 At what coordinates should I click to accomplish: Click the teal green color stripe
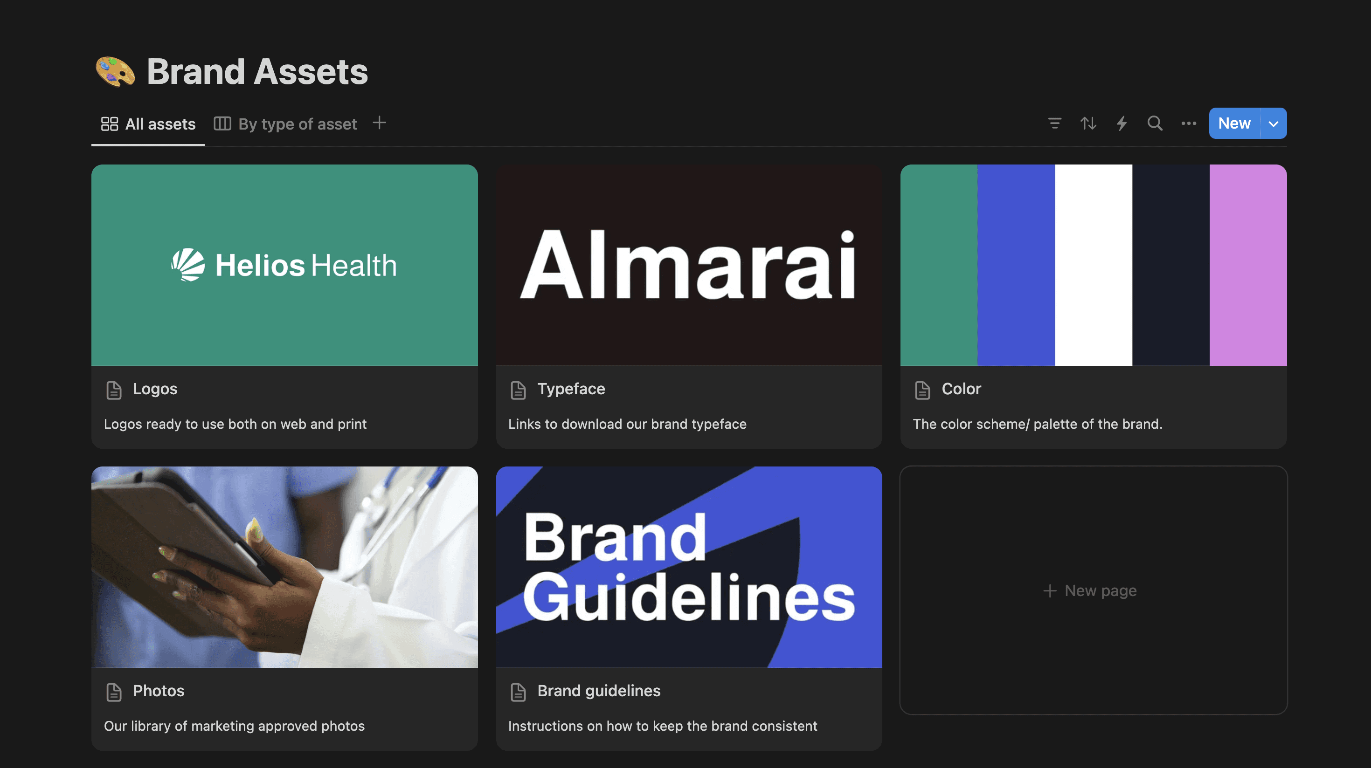tap(939, 265)
